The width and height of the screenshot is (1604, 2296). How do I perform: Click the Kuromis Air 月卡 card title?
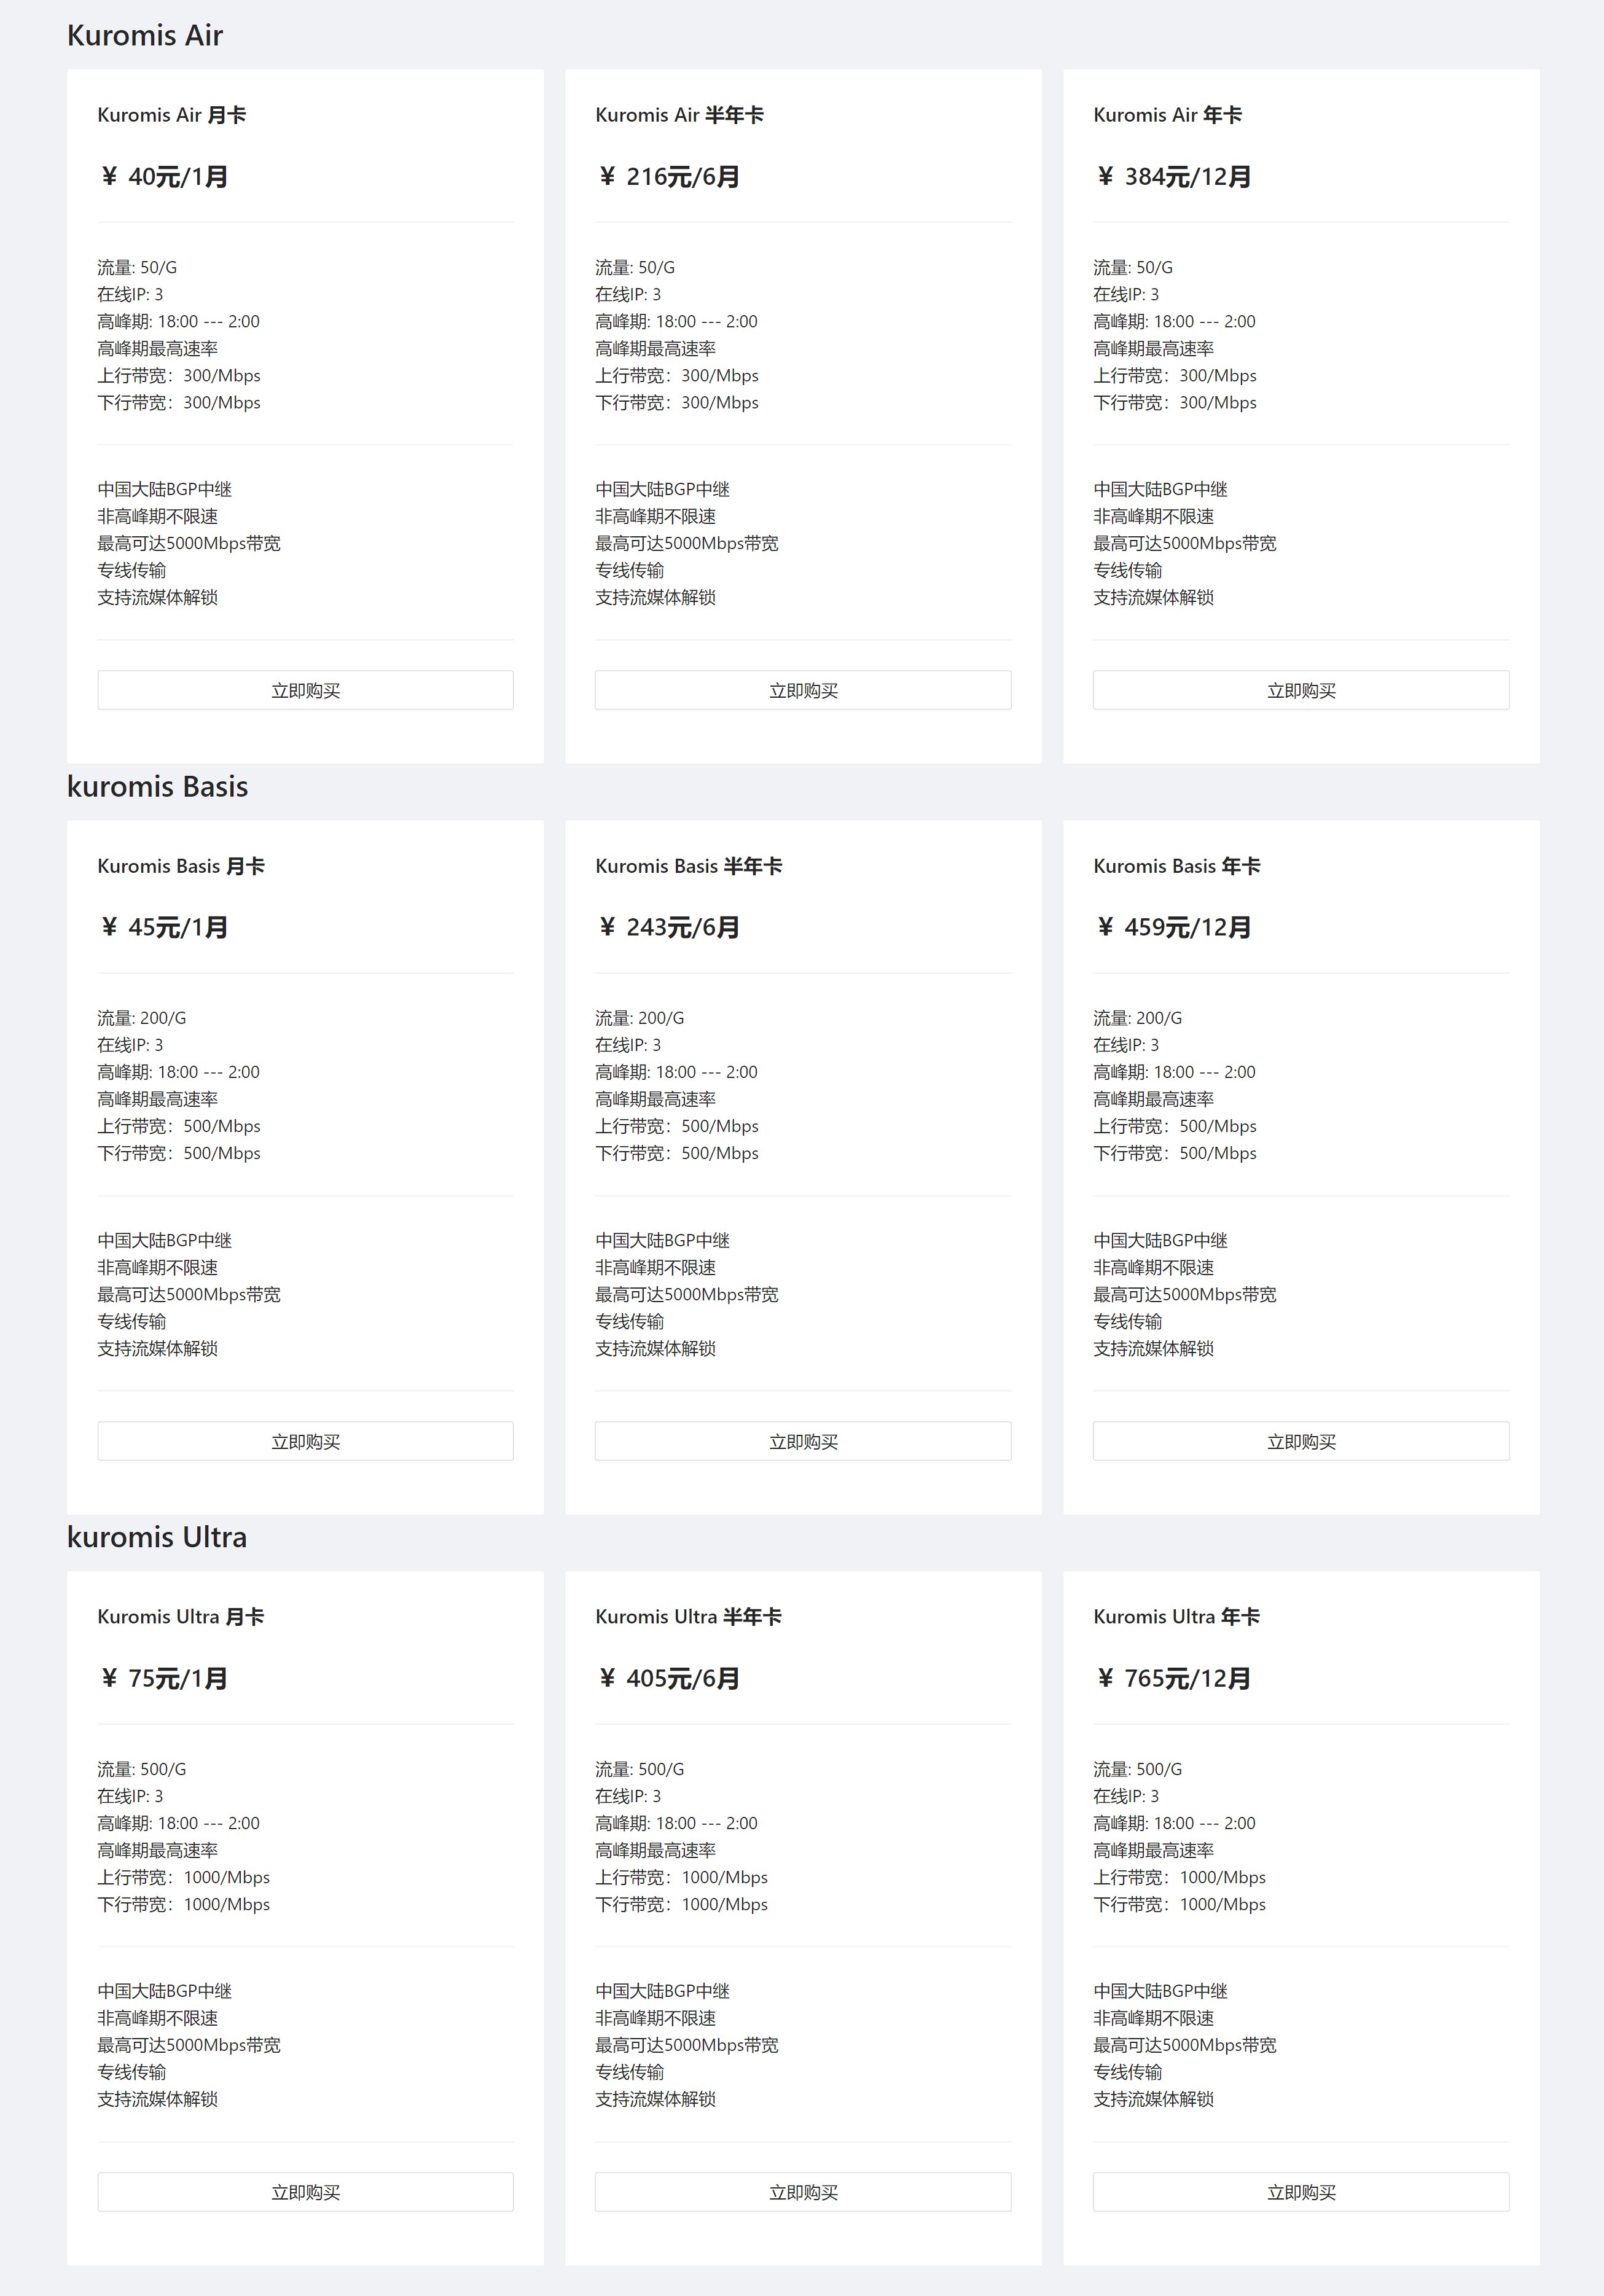172,115
